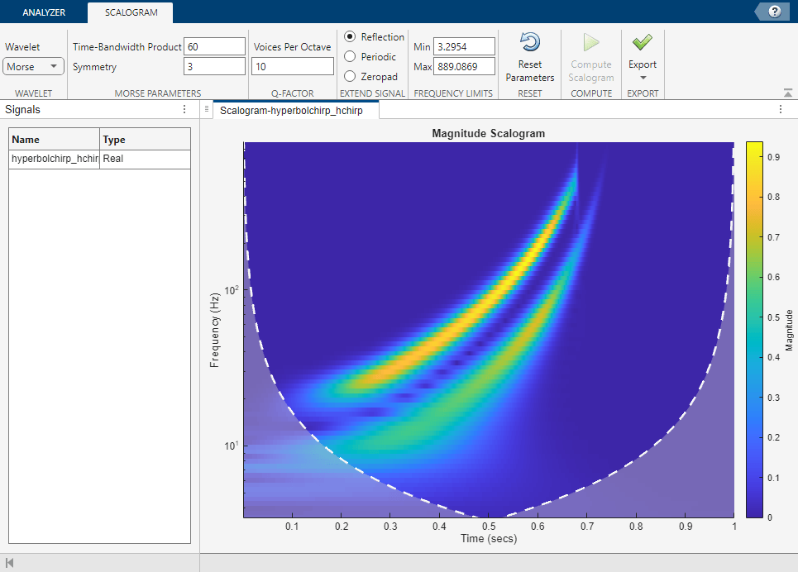Select the Zeropad extend signal option
The height and width of the screenshot is (572, 798).
350,76
